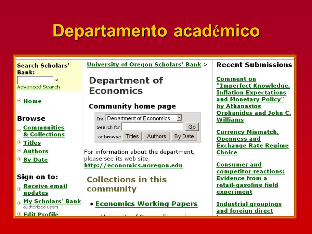Click bullet icon beside Edit Profile
The image size is (312, 234).
(x=19, y=214)
